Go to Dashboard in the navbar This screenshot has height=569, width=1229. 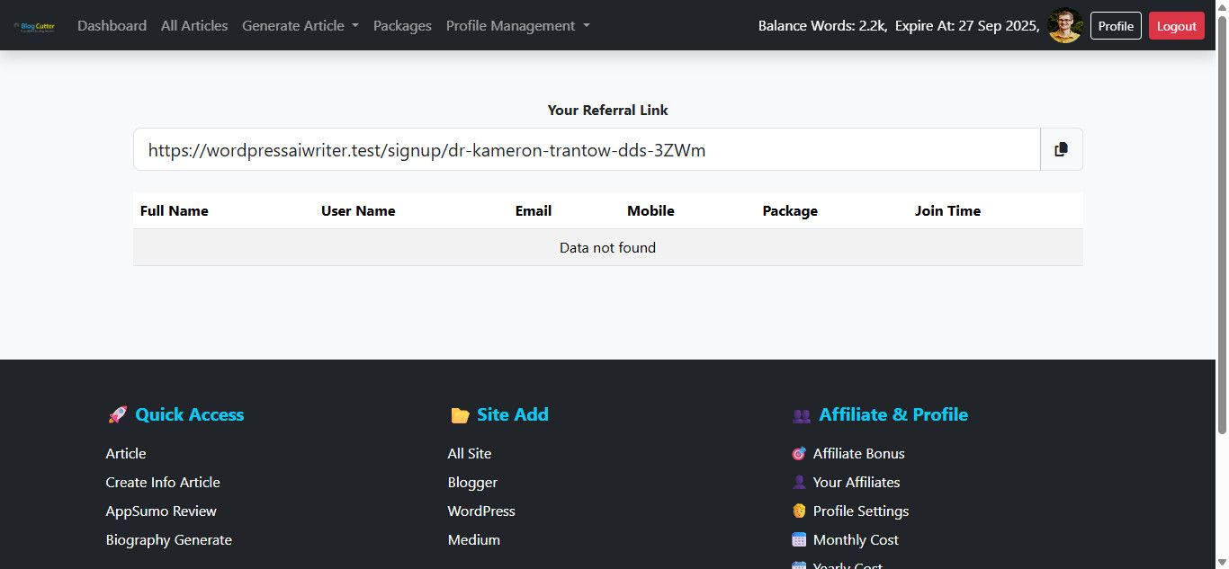coord(112,26)
